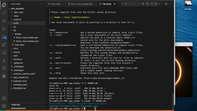Open the .metadata file

point(18,67)
